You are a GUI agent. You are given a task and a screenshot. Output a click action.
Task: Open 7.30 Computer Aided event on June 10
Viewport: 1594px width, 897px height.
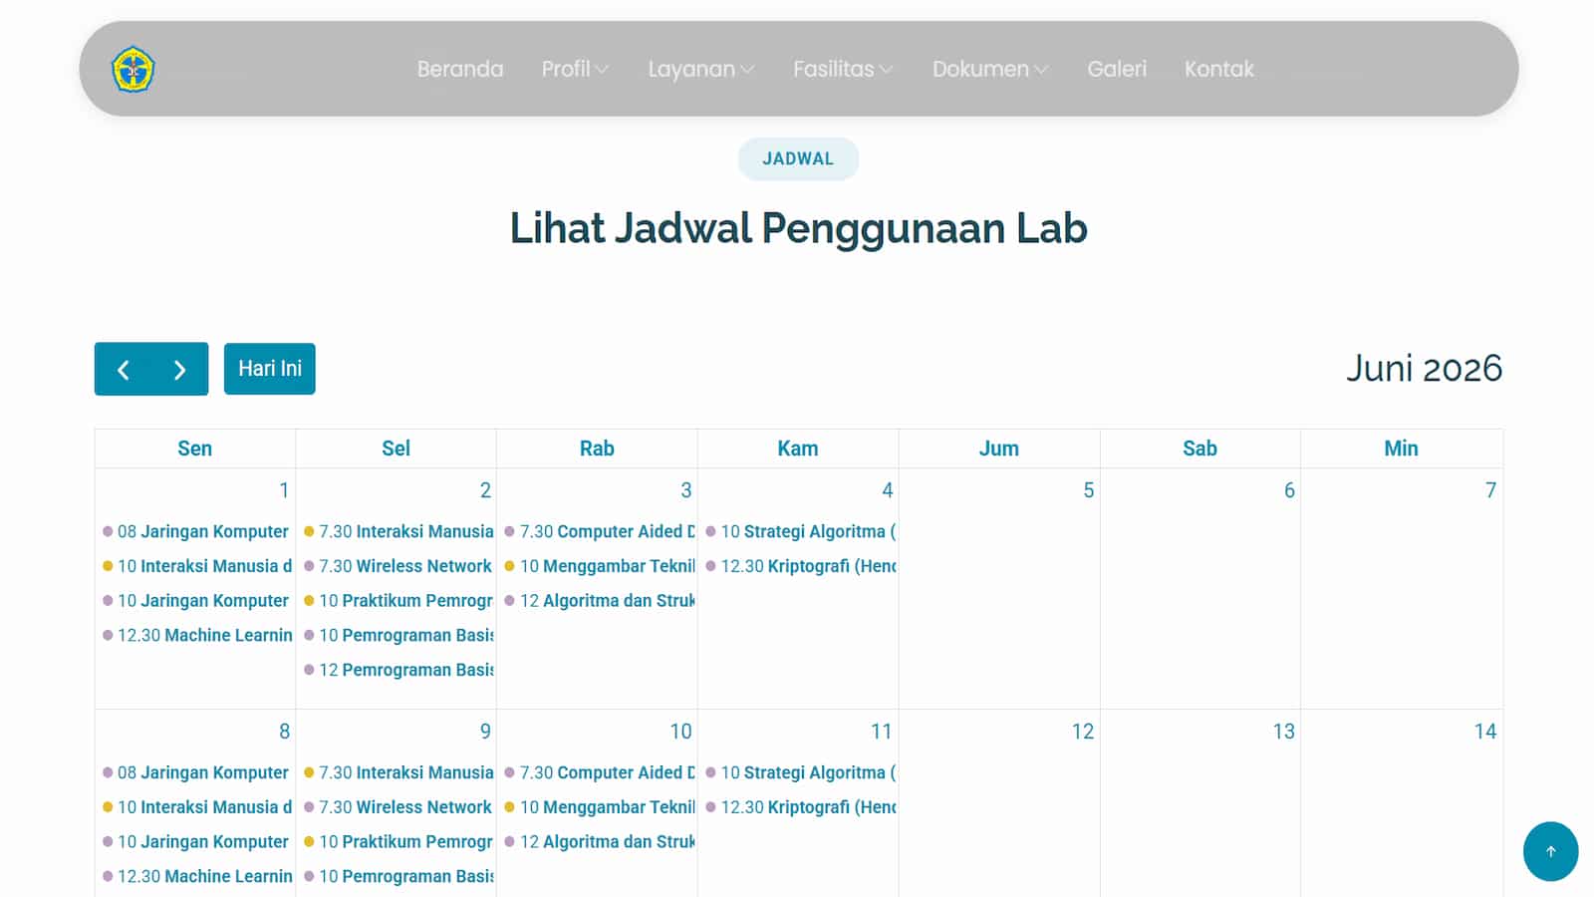click(x=599, y=772)
